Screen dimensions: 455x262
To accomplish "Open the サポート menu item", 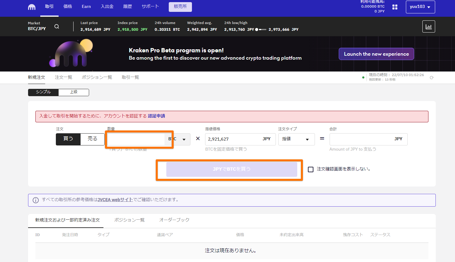I will click(x=150, y=6).
